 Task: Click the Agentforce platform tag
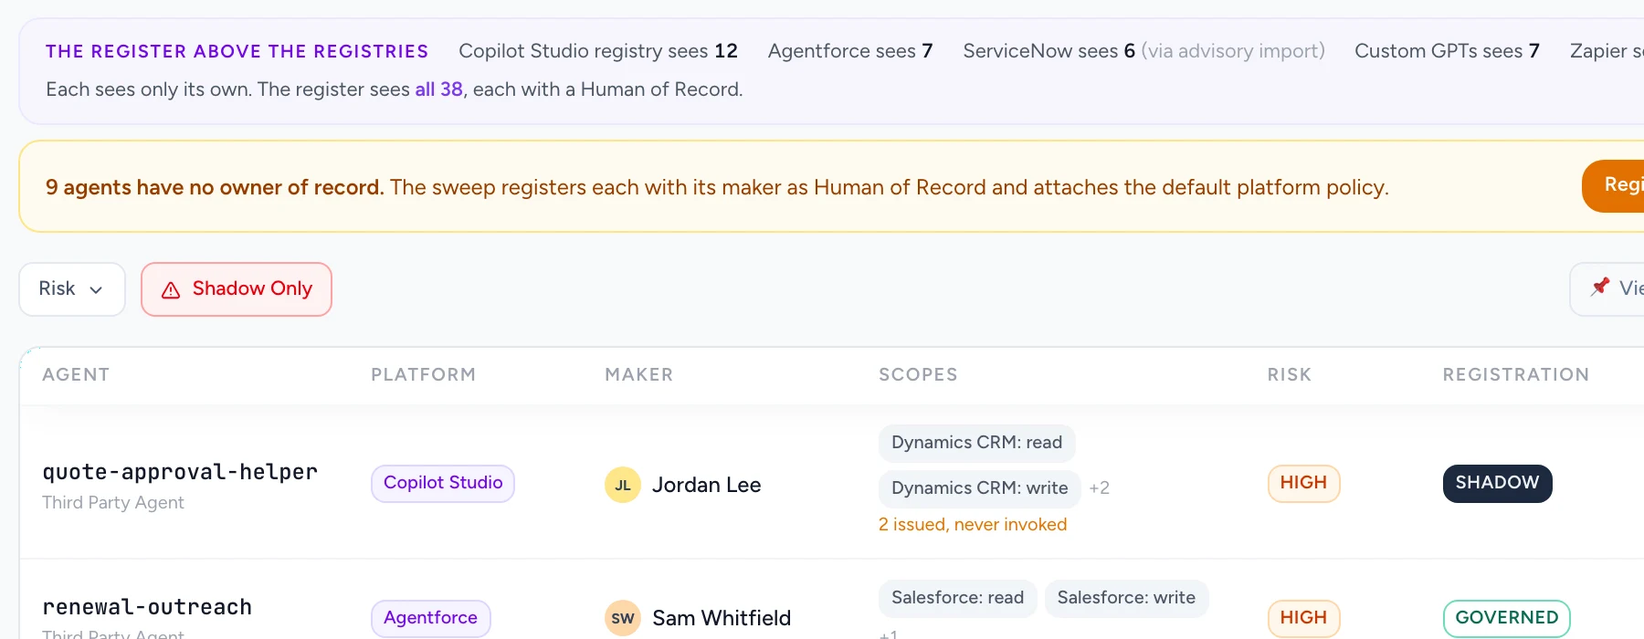430,618
